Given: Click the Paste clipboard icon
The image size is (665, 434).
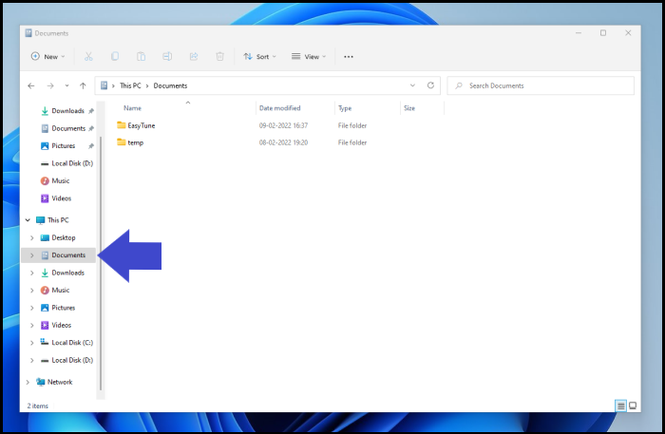Looking at the screenshot, I should (x=141, y=57).
